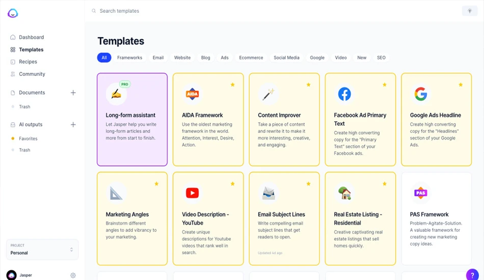The image size is (484, 280).
Task: Click the Jasper logo icon
Action: (x=13, y=13)
